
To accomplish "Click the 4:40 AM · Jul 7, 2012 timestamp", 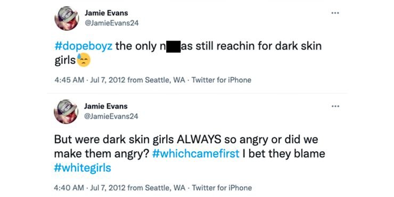I will 90,187.
